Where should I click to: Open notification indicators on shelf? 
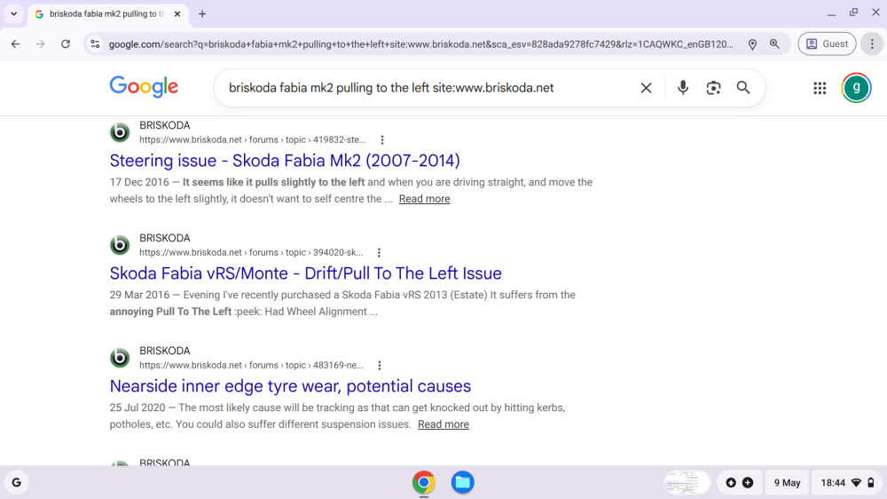point(740,483)
